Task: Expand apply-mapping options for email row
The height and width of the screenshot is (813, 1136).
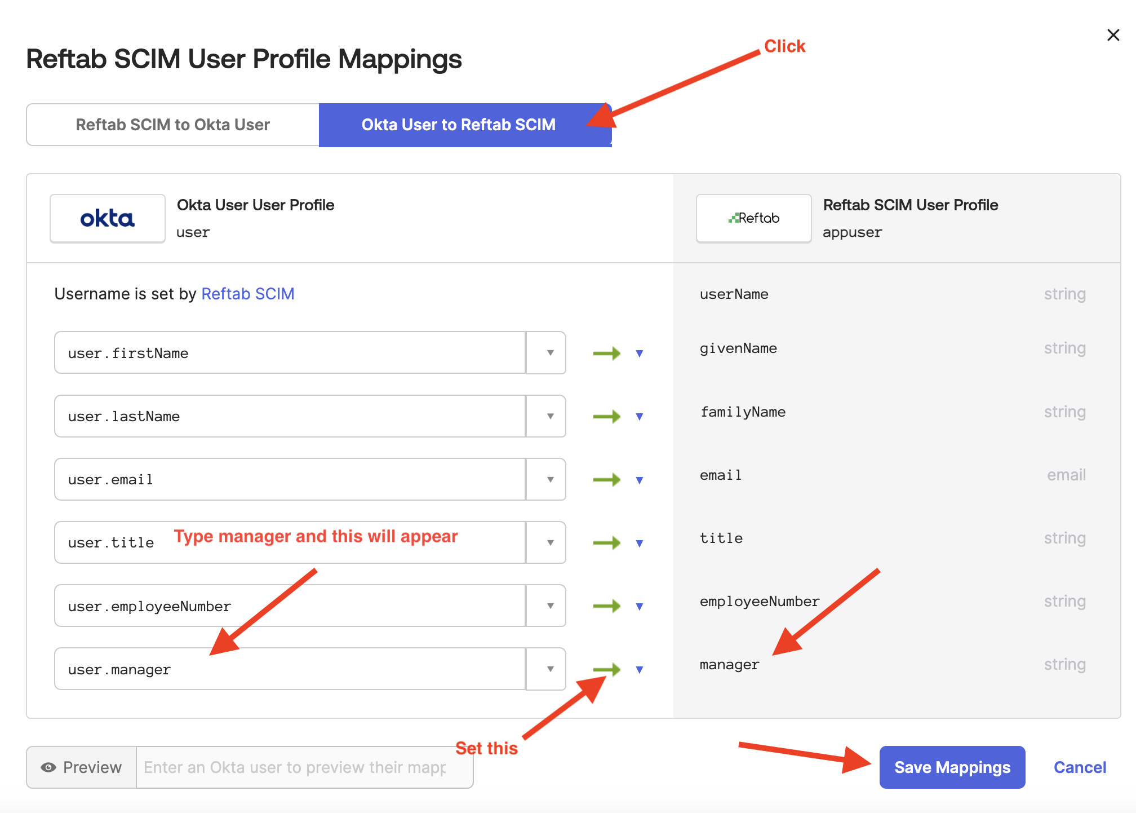Action: 640,480
